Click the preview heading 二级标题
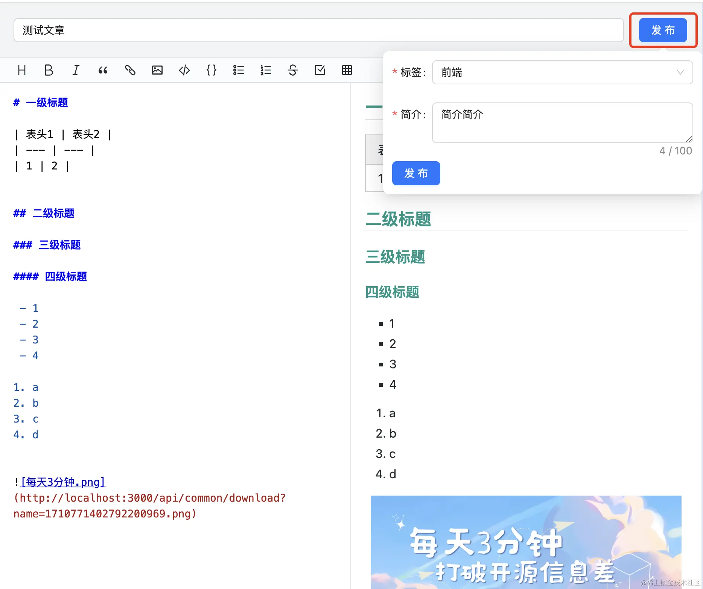This screenshot has width=703, height=589. click(x=398, y=219)
